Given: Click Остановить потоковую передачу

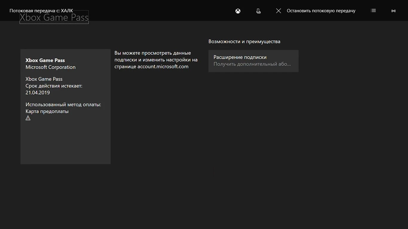Looking at the screenshot, I should click(321, 11).
